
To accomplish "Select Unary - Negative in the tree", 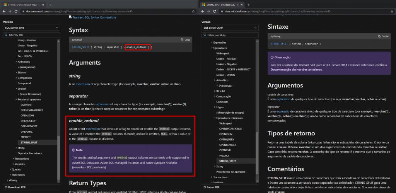I will click(27, 46).
